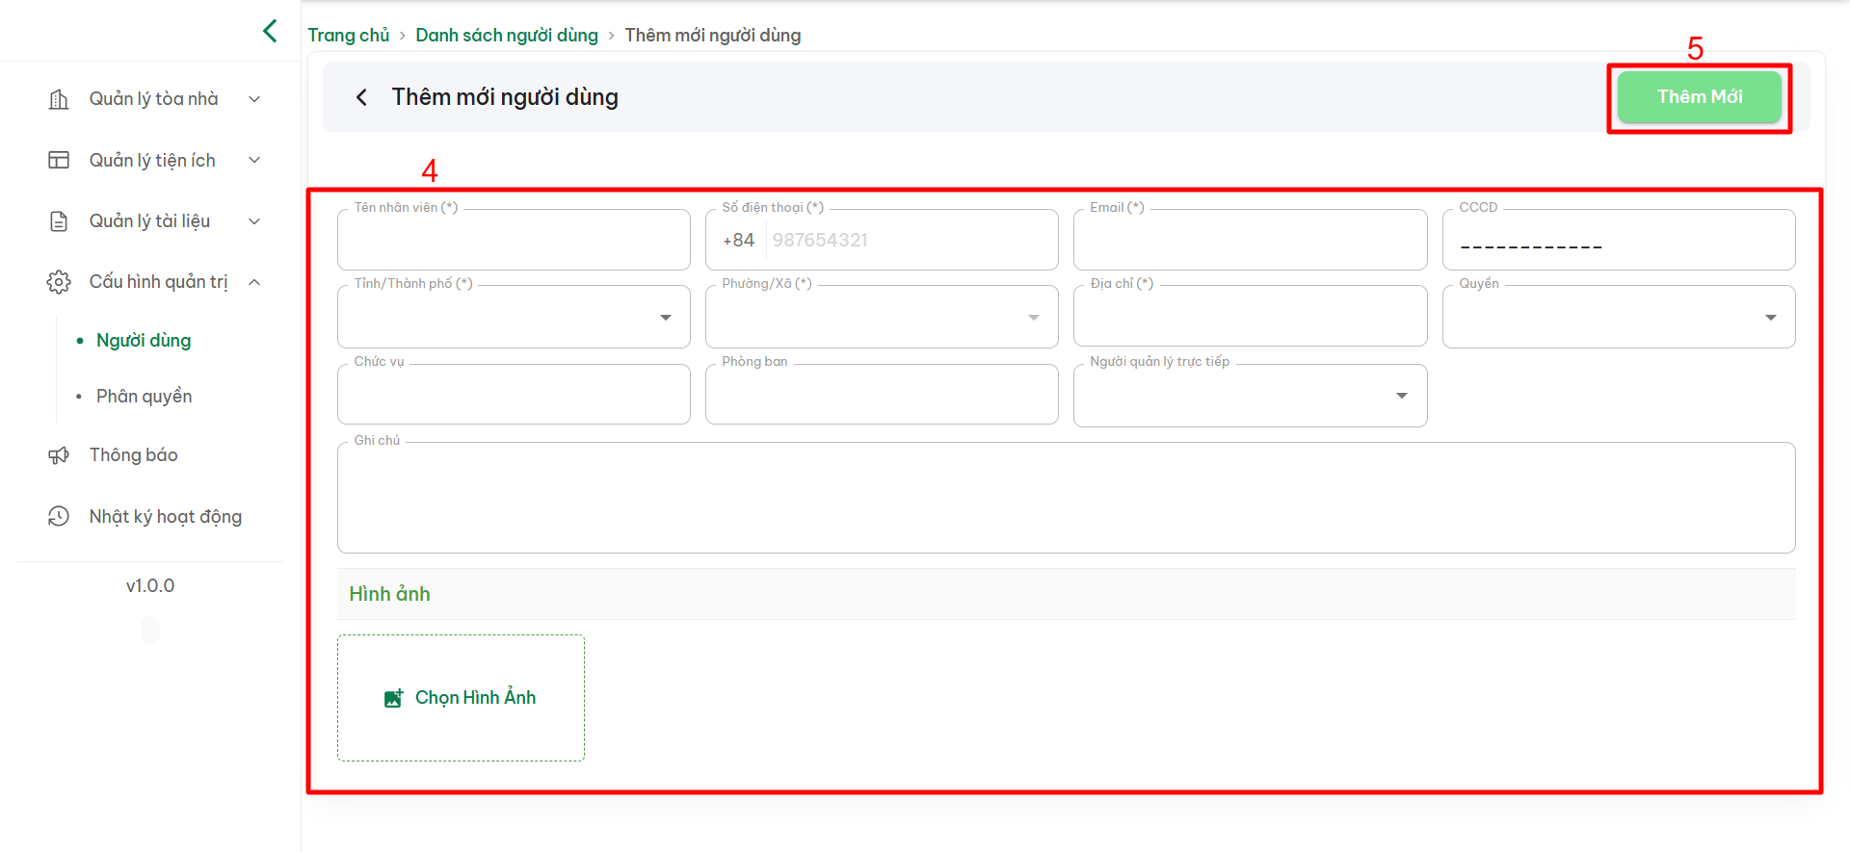
Task: Click the back arrow beside Thêm mới người dùng
Action: tap(361, 97)
